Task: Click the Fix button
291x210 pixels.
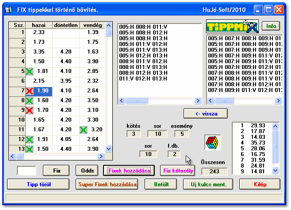Action: (x=56, y=171)
